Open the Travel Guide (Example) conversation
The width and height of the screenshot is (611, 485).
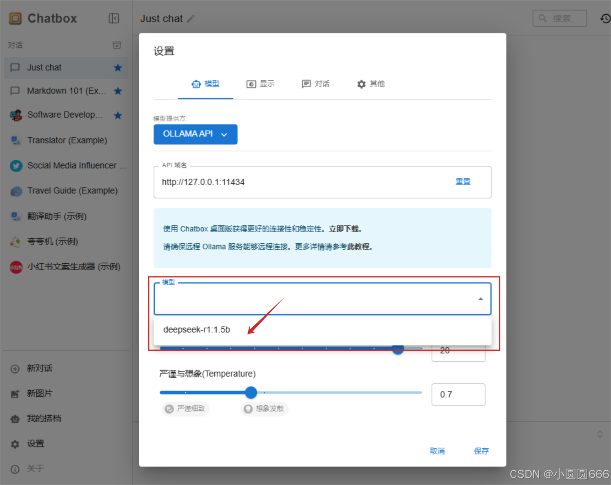click(66, 191)
